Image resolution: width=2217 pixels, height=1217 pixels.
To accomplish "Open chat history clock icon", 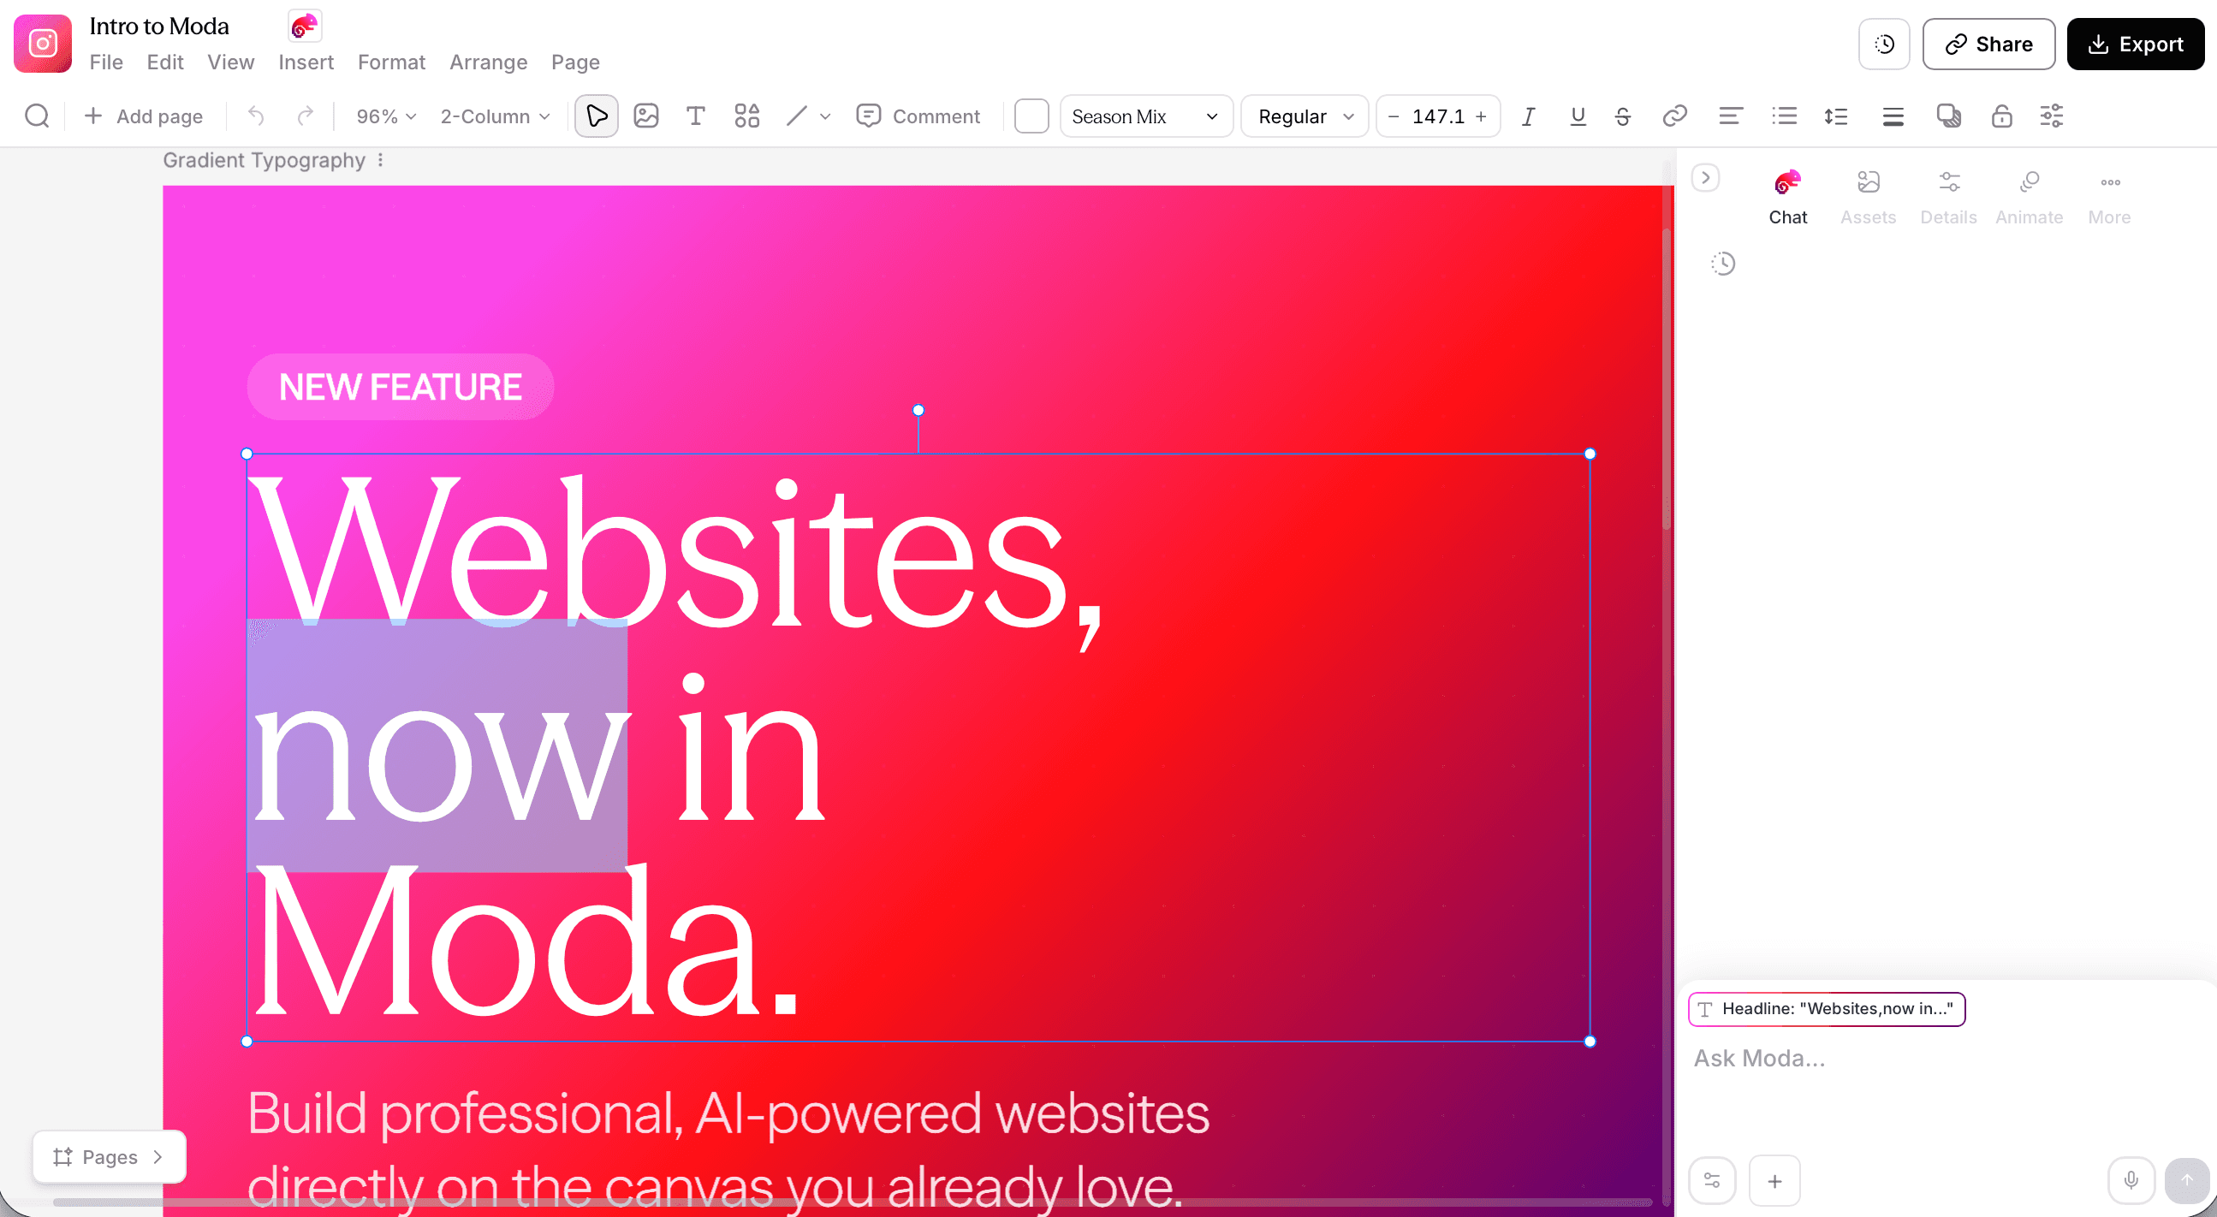I will click(x=1723, y=264).
